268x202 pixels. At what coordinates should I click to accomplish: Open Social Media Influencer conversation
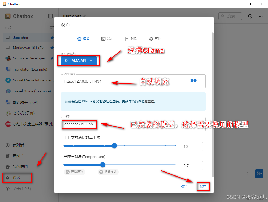click(28, 80)
